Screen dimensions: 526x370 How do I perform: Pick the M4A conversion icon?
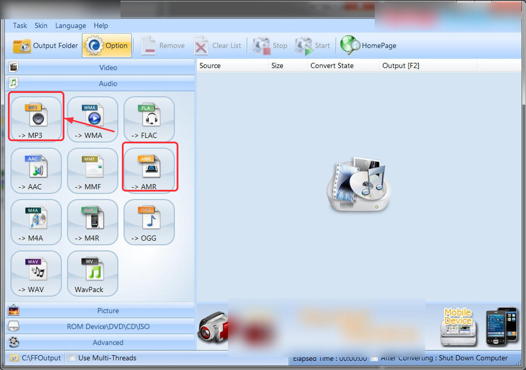(36, 222)
